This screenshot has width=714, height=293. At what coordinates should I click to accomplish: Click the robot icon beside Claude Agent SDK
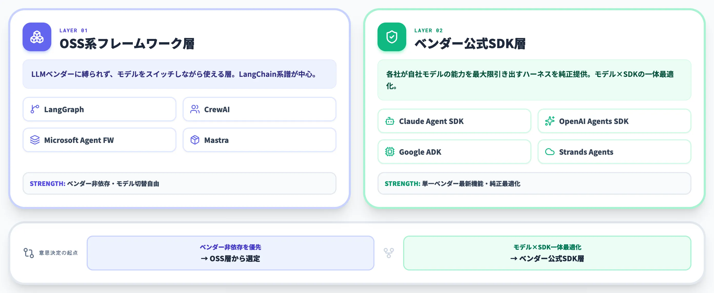tap(389, 121)
